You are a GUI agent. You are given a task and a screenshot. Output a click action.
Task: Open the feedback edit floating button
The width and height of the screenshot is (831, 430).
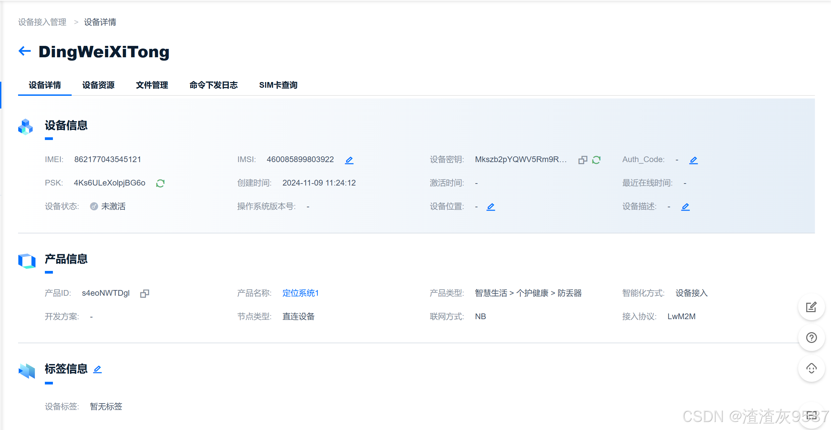point(811,307)
